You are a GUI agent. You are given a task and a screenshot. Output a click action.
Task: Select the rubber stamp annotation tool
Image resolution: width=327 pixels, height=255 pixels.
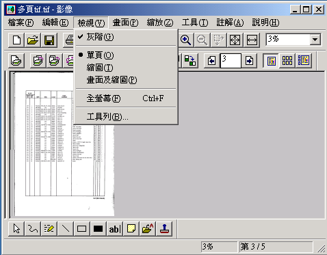pyautogui.click(x=164, y=228)
